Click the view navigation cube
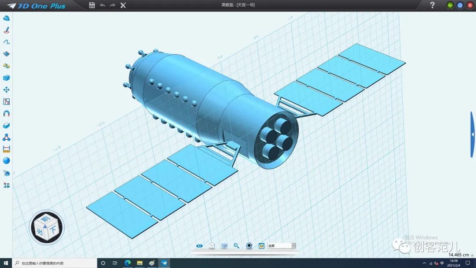The image size is (476, 268). tap(46, 227)
